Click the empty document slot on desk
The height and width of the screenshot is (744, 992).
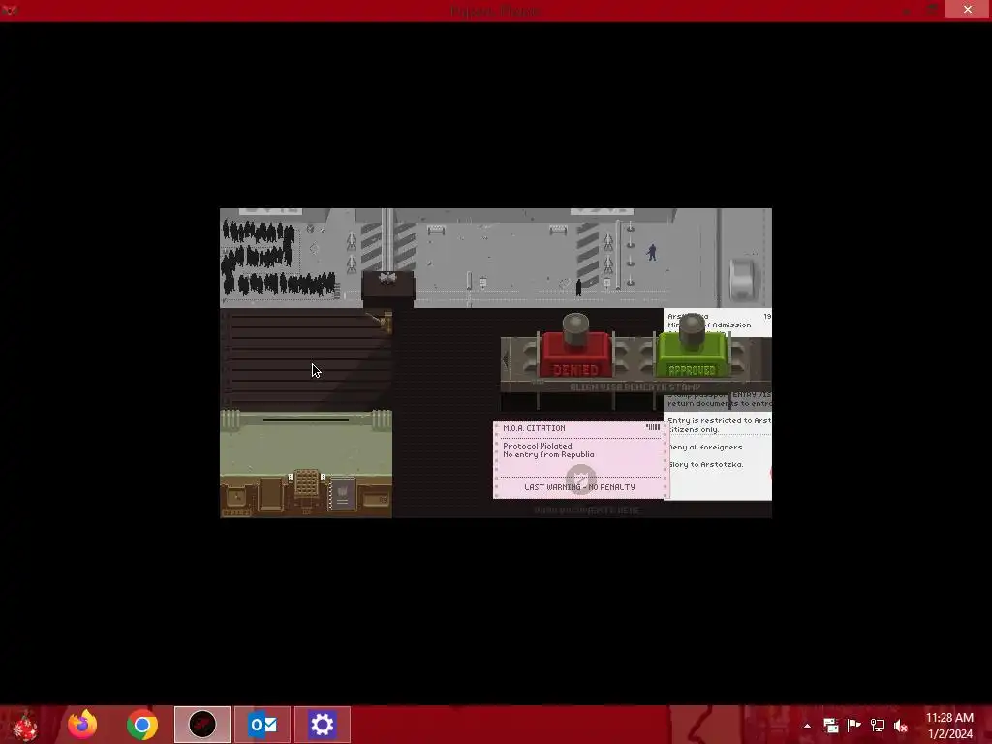[x=271, y=493]
